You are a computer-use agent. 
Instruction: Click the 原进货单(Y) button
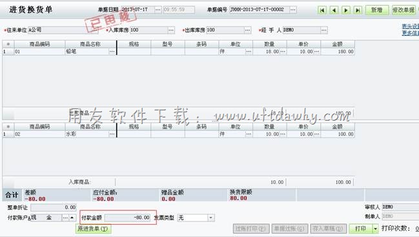coord(93,229)
